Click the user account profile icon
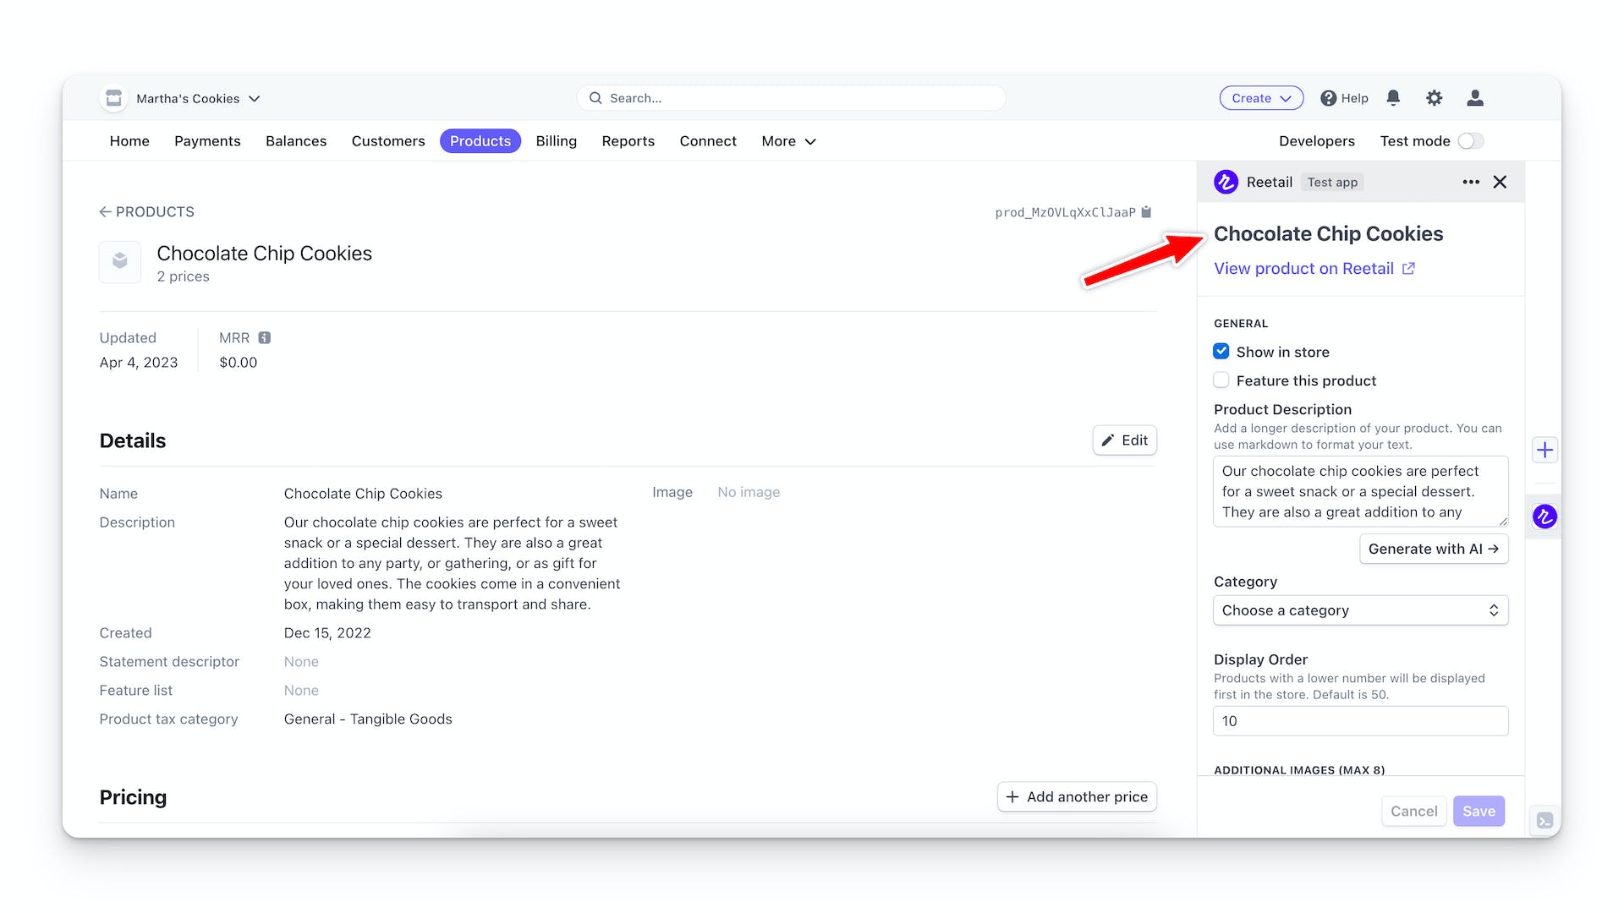The height and width of the screenshot is (913, 1624). [x=1474, y=98]
